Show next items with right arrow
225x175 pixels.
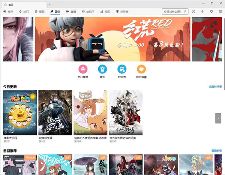(x=218, y=118)
